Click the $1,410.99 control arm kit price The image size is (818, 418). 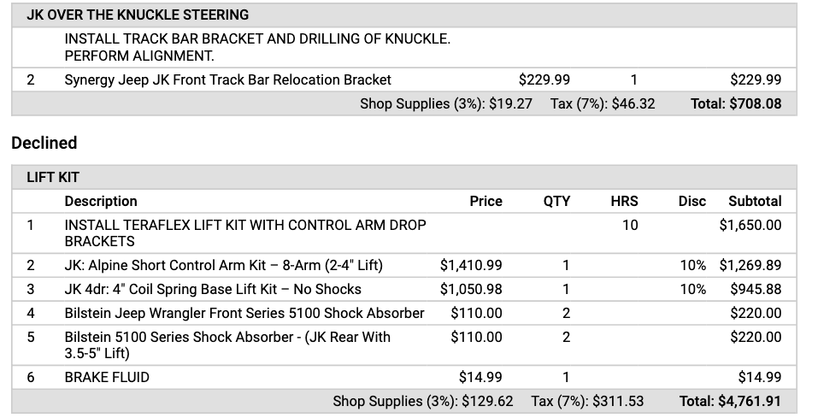tap(471, 265)
